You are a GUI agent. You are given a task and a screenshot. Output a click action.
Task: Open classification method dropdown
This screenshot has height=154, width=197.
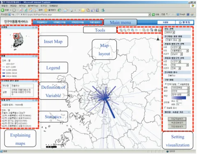181,87
